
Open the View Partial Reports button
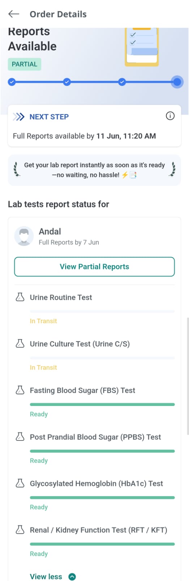[94, 267]
